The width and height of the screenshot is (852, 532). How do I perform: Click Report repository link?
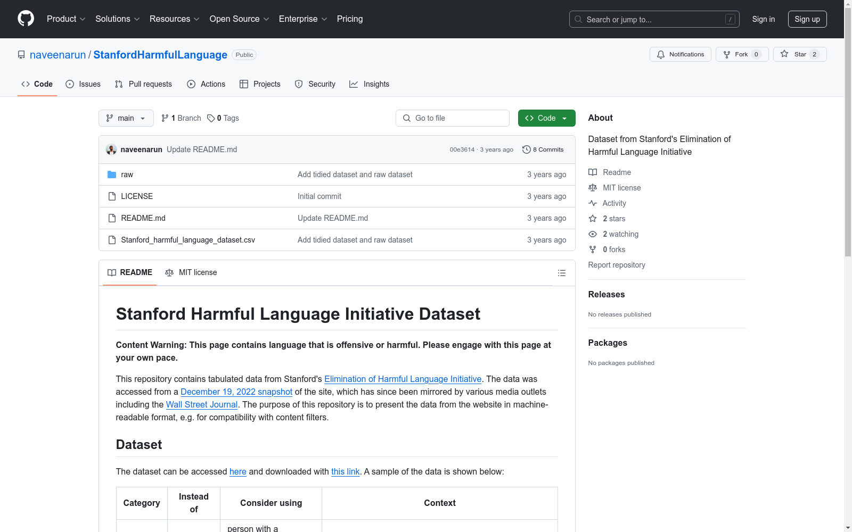tap(617, 265)
